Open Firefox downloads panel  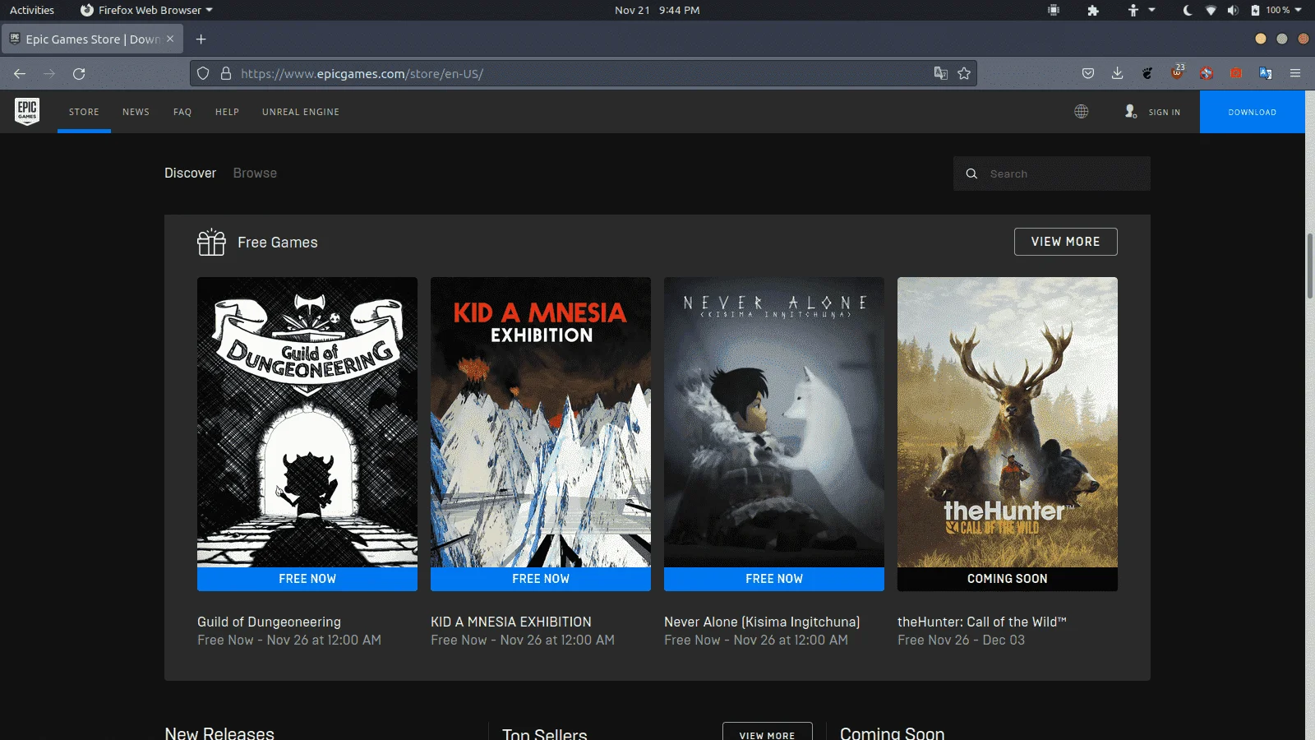tap(1118, 73)
